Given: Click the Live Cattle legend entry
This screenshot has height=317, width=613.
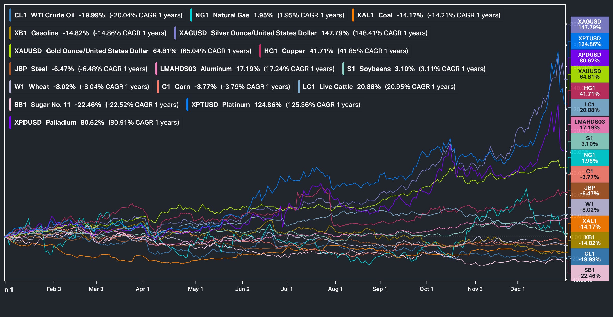Looking at the screenshot, I should click(x=336, y=87).
